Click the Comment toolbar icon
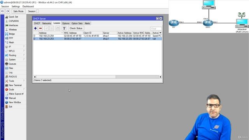This screenshot has height=140, width=249. (58, 28)
